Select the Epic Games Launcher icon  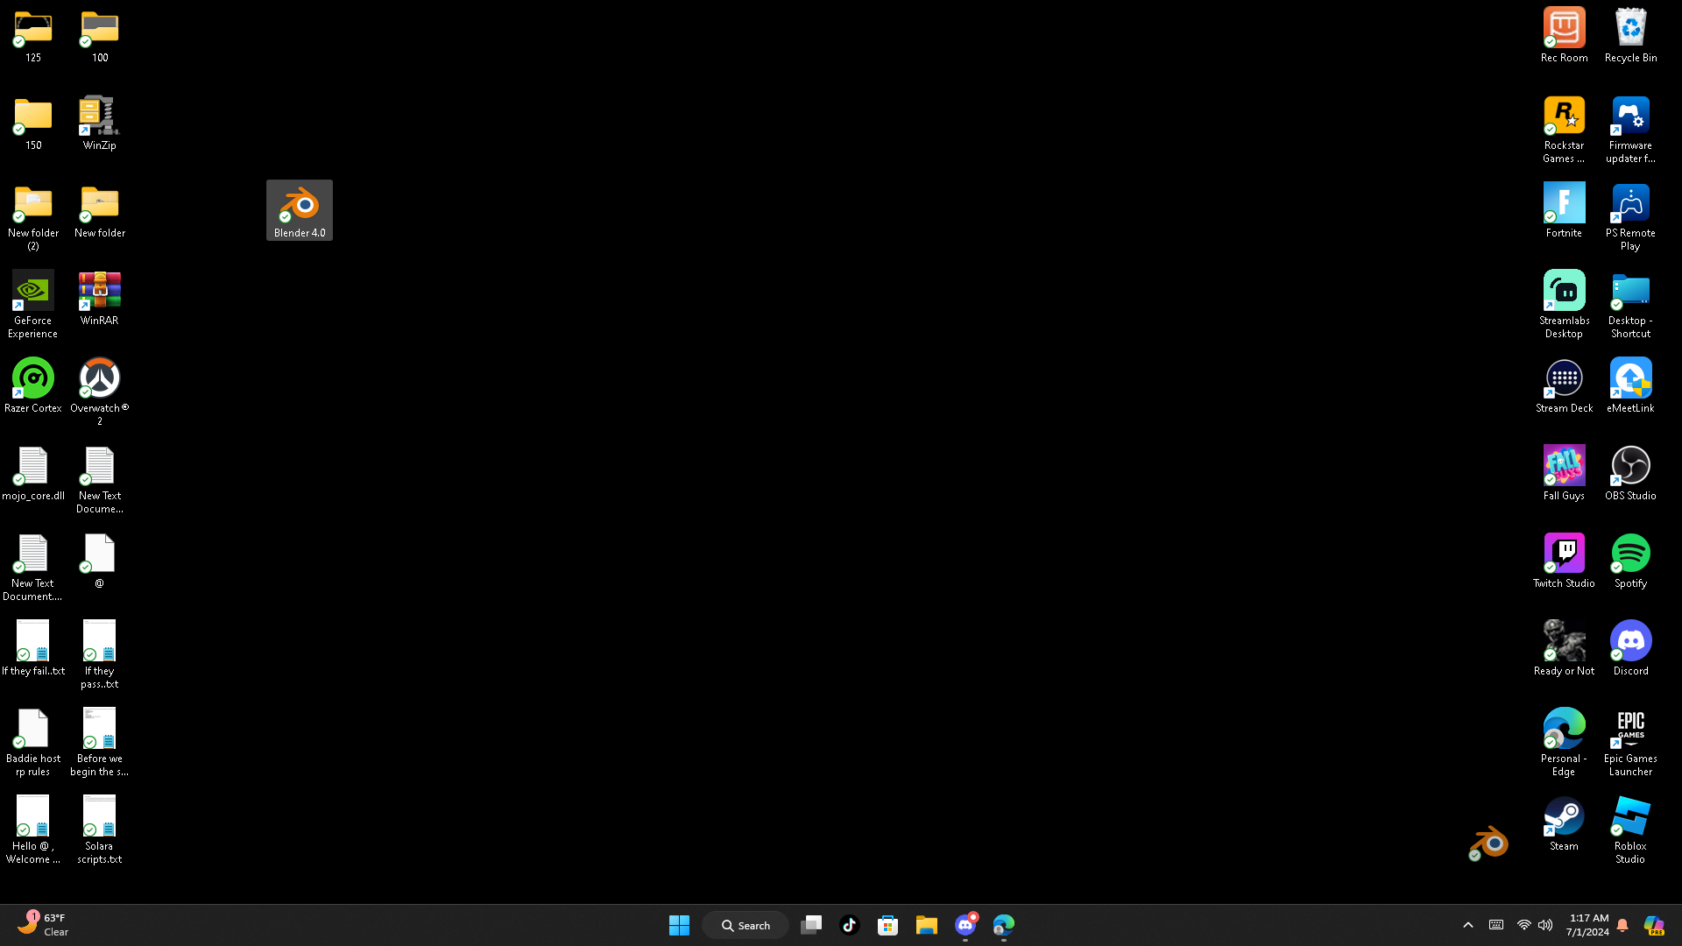[1631, 743]
